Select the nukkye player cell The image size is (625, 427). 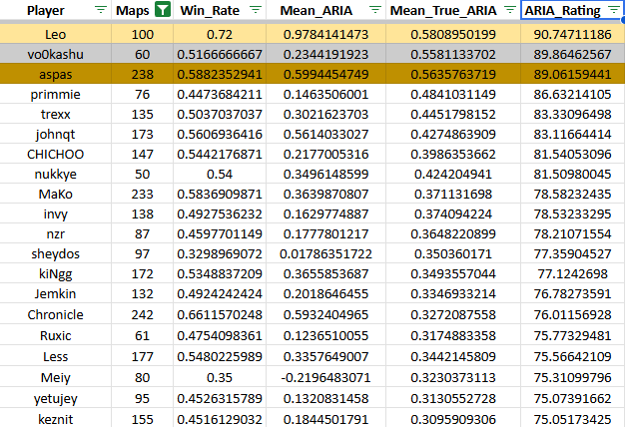[x=55, y=174]
